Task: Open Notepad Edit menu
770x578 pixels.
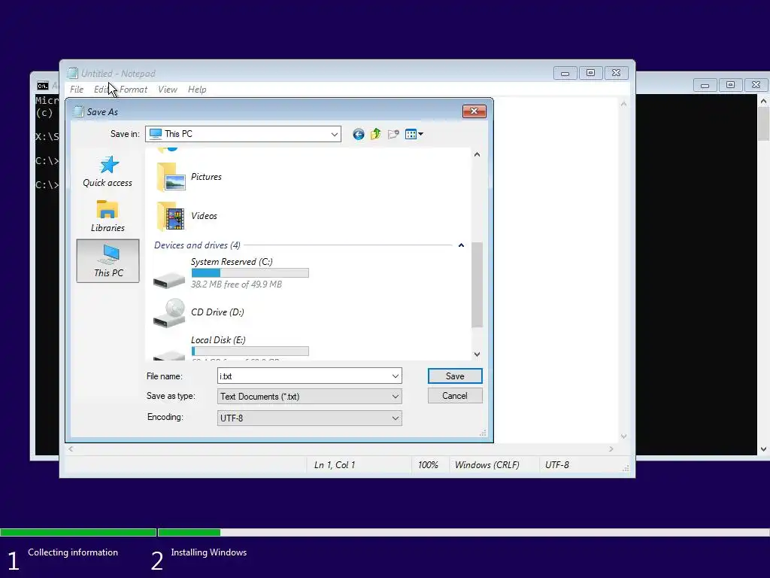Action: click(102, 90)
